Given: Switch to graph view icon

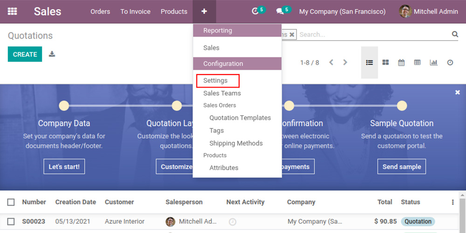Looking at the screenshot, I should (433, 62).
